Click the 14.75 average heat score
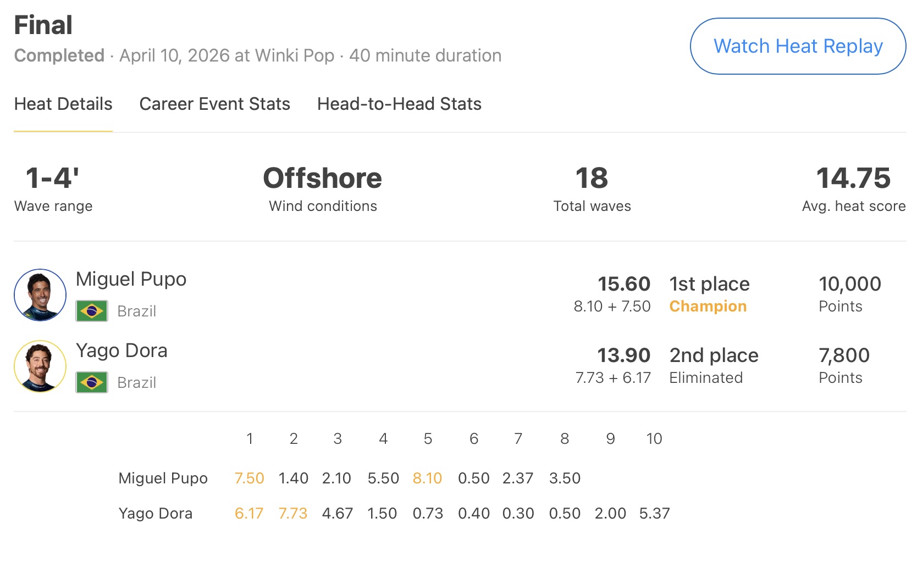The height and width of the screenshot is (579, 917). tap(853, 179)
